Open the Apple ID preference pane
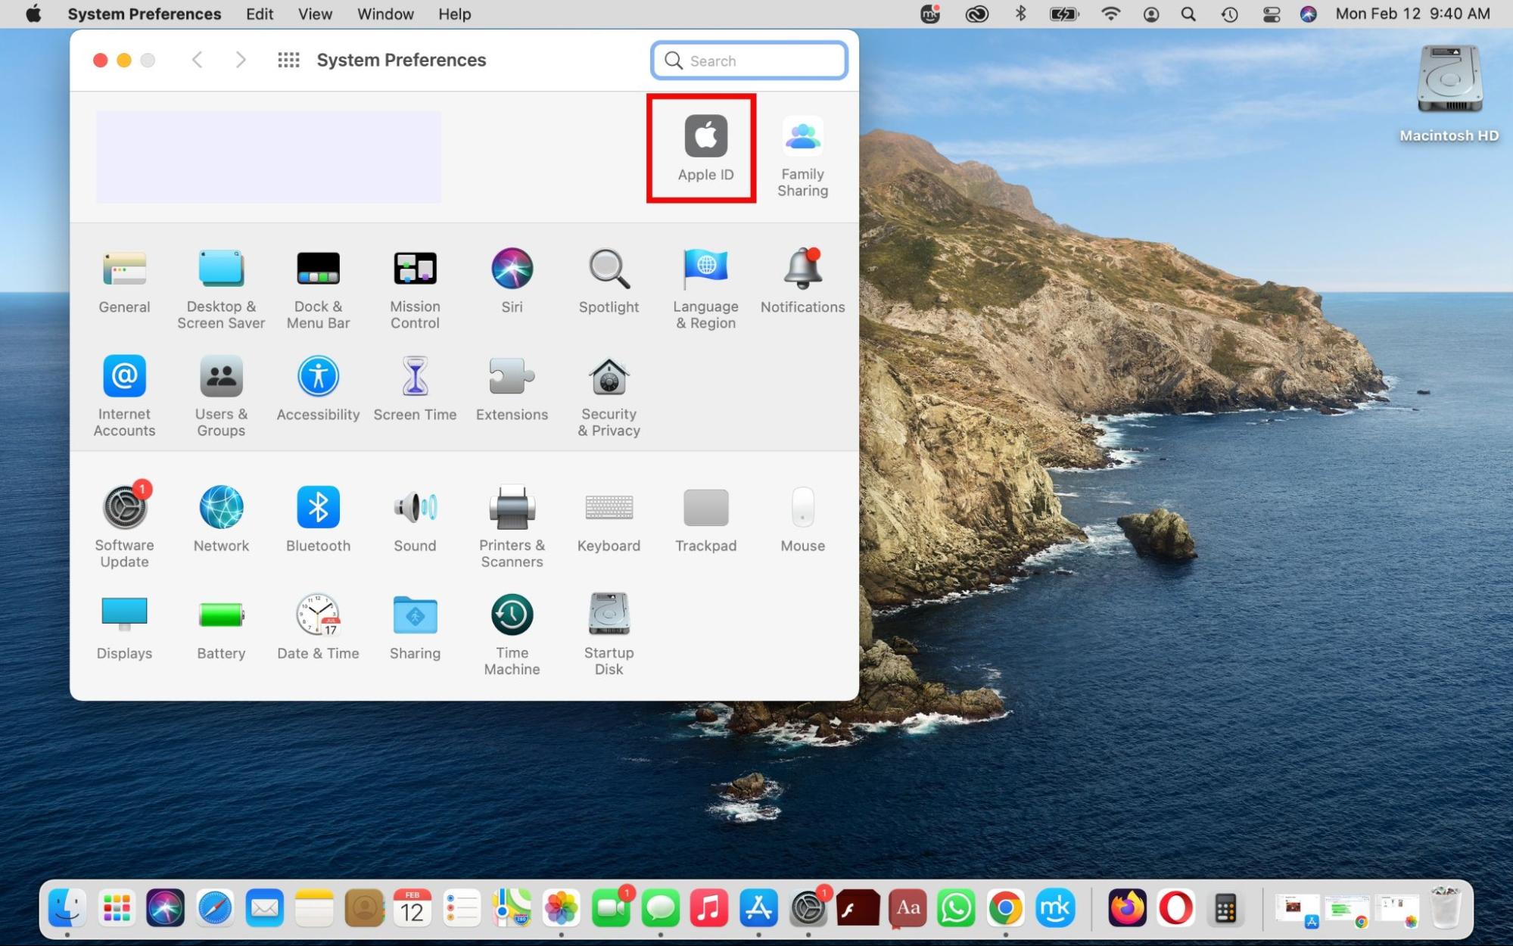The image size is (1513, 946). click(705, 148)
